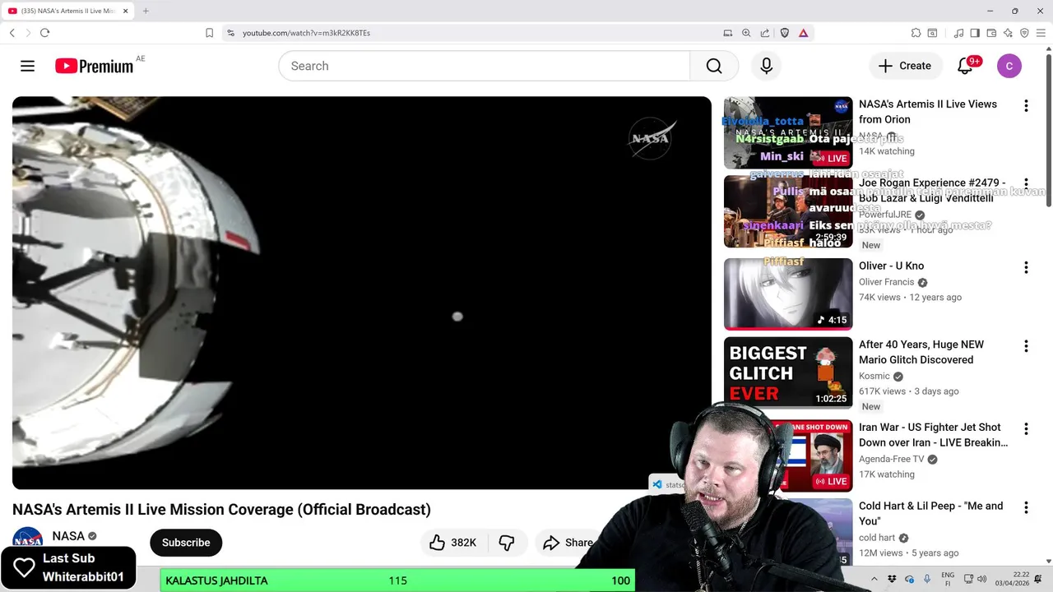Open Brave Playlist music note icon
Viewport: 1053px width, 592px height.
(x=958, y=33)
